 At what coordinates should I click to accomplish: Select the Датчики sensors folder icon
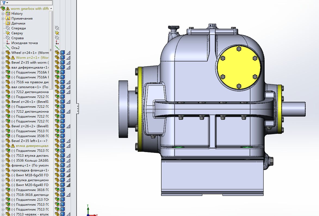[8, 23]
